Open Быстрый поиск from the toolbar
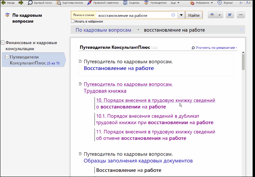 (x=40, y=3)
